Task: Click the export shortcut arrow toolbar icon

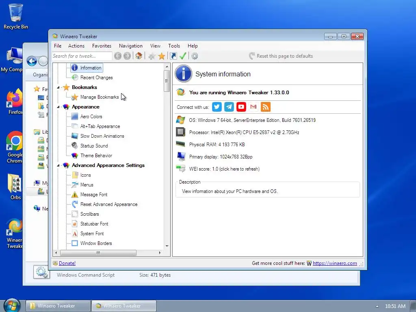Action: [173, 56]
